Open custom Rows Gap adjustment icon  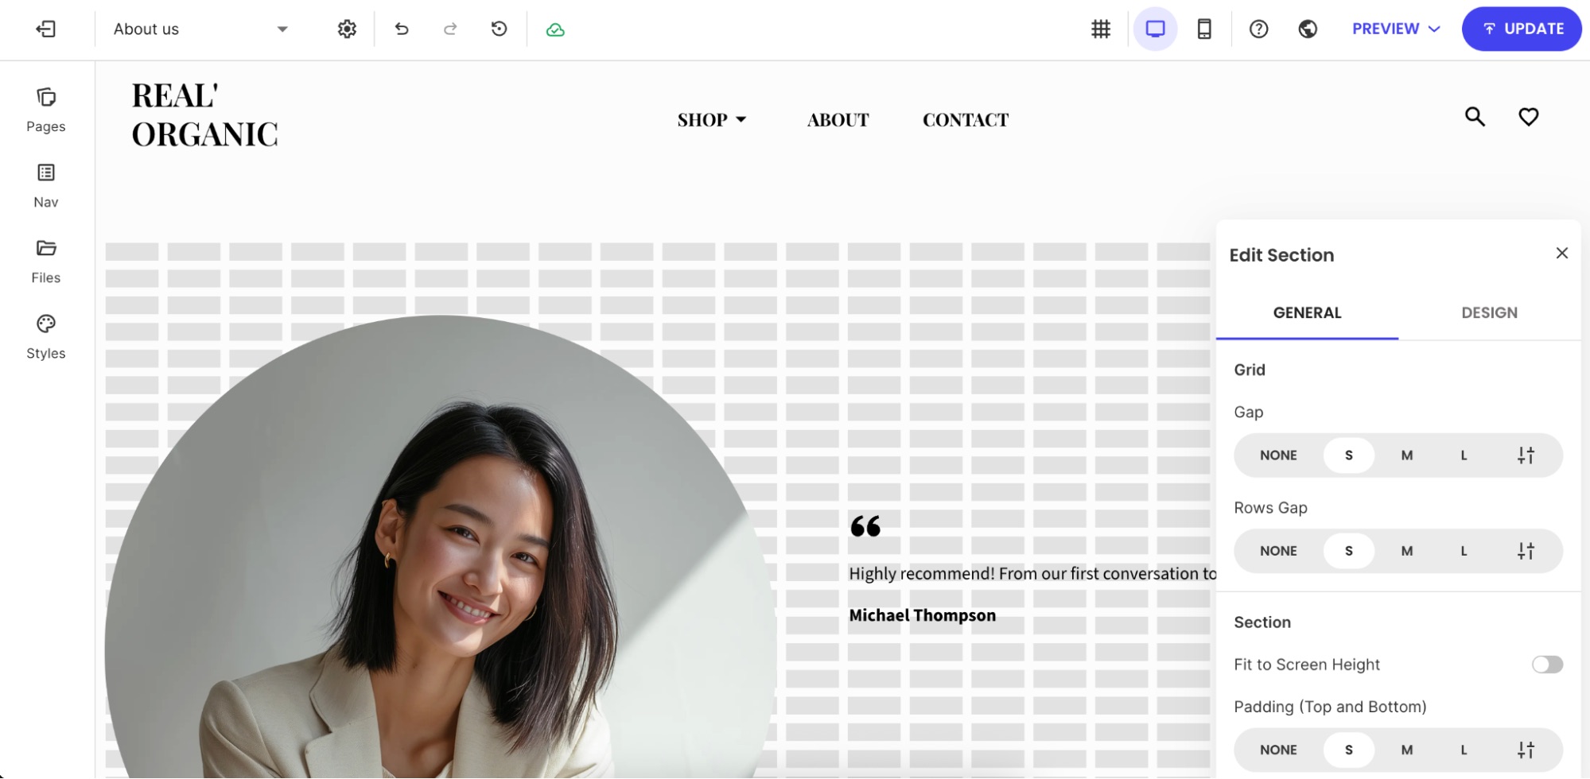tap(1525, 551)
